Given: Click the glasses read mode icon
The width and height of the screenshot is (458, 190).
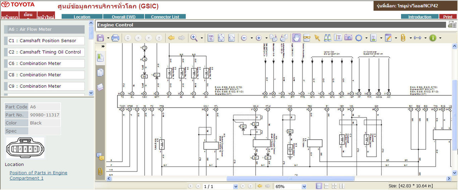Looking at the screenshot, I should tap(307, 38).
